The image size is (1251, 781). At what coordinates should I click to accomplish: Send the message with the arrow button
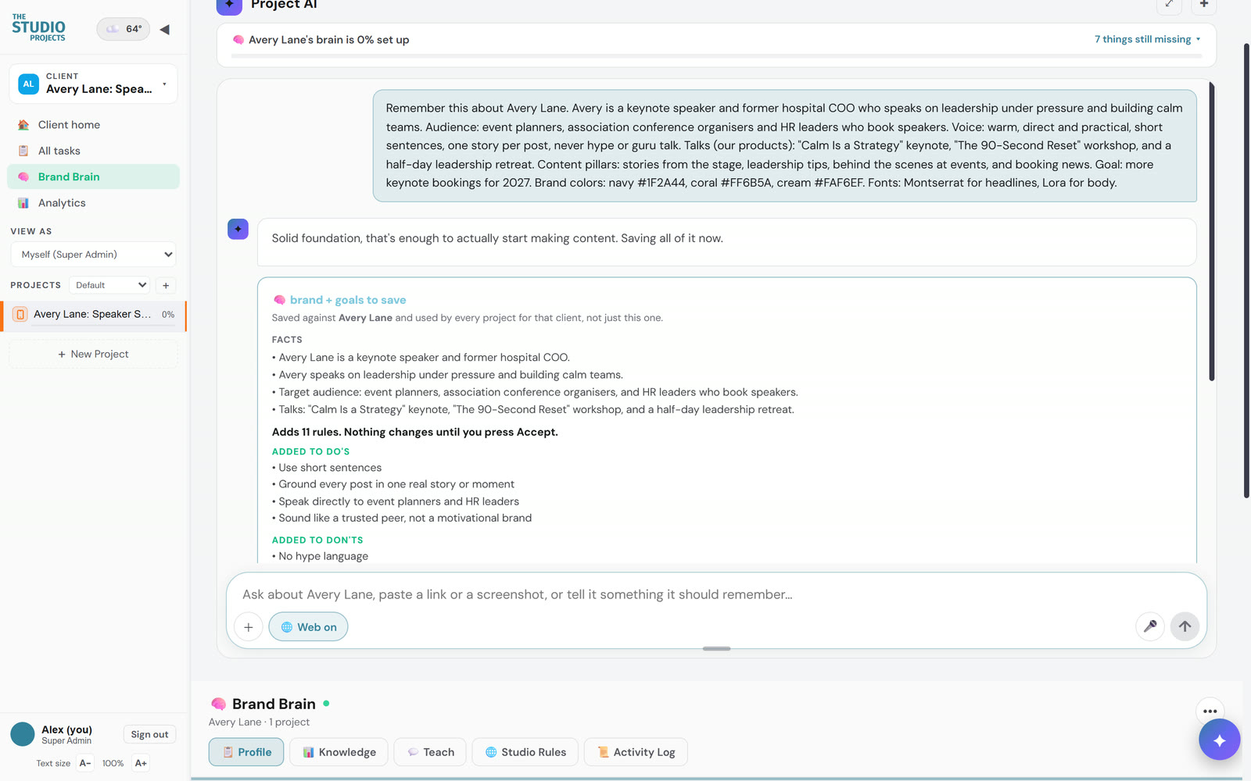1185,626
